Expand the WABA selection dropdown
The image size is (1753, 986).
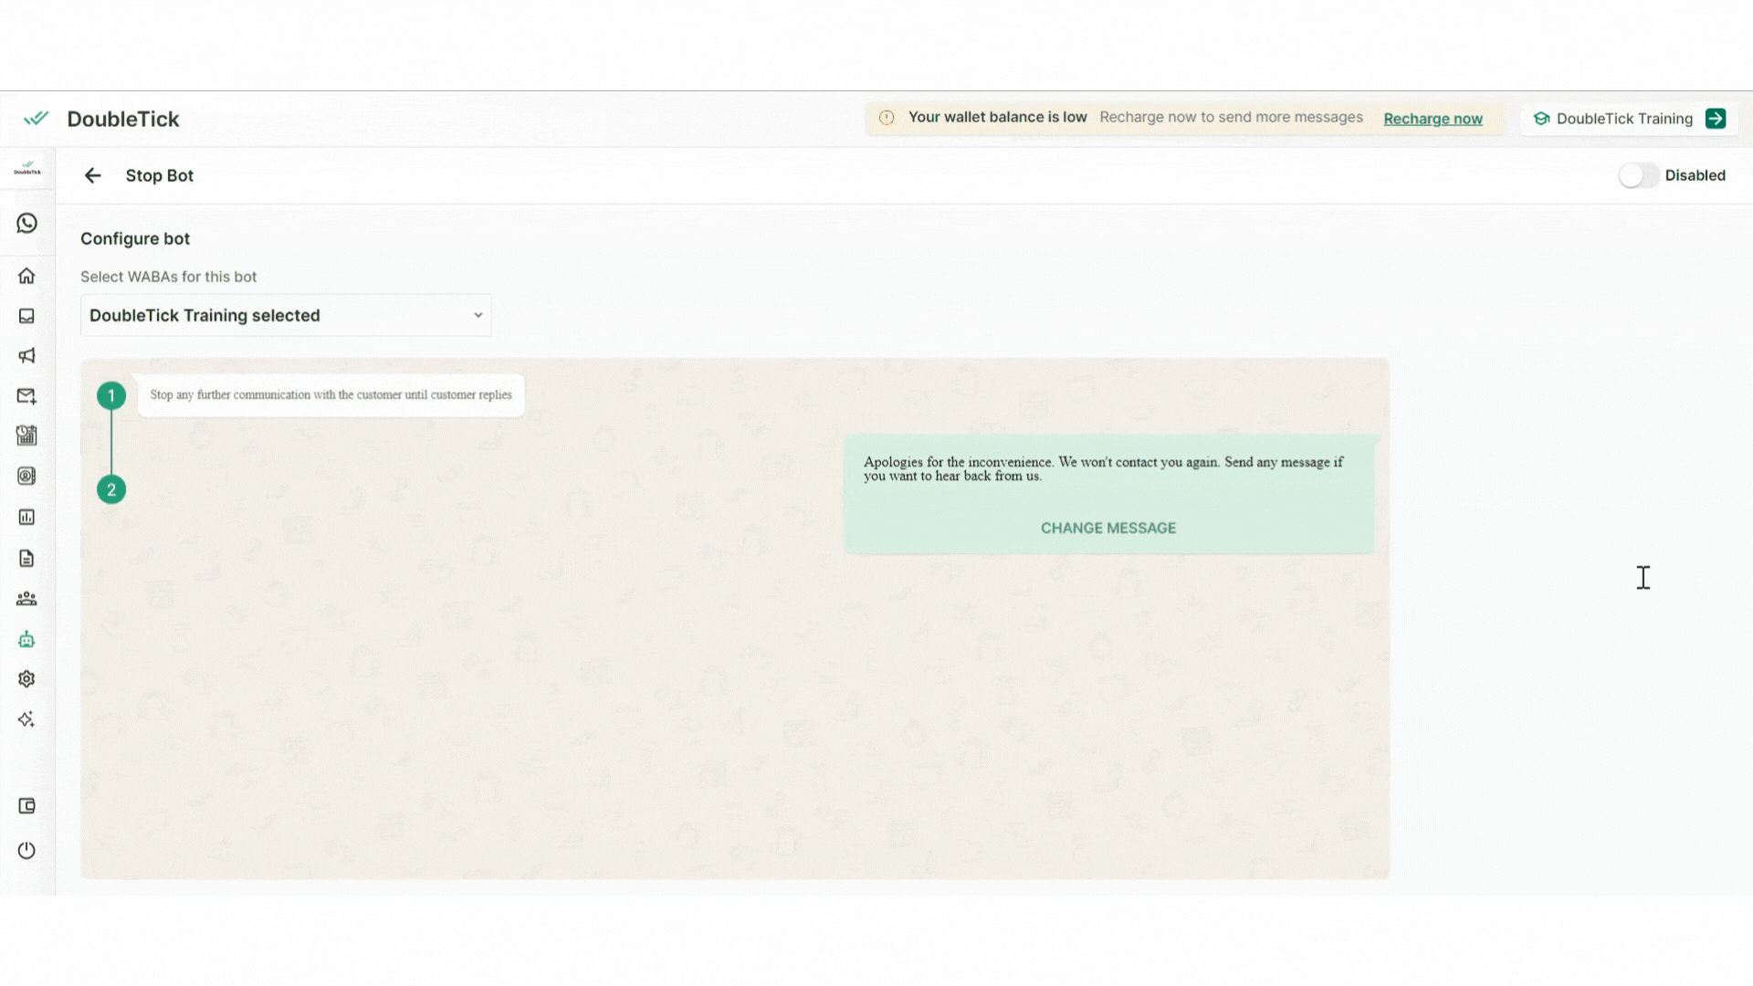tap(285, 316)
